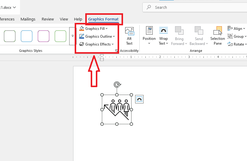247x161 pixels.
Task: Open the Rotate dropdown
Action: (x=237, y=44)
